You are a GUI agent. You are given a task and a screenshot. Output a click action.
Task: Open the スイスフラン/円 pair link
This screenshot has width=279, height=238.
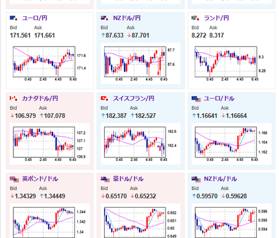(134, 99)
